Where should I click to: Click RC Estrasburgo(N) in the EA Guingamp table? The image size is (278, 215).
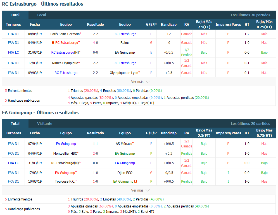coord(65,163)
